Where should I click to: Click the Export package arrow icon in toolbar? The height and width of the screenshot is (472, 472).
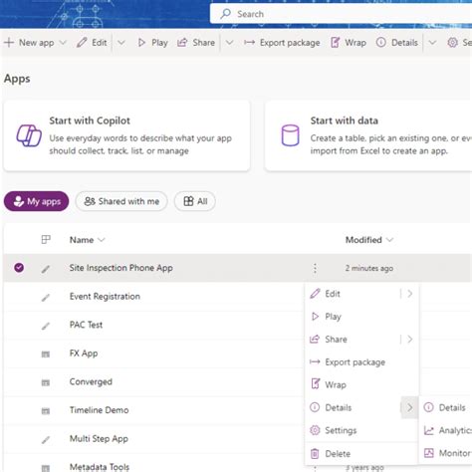coord(249,43)
